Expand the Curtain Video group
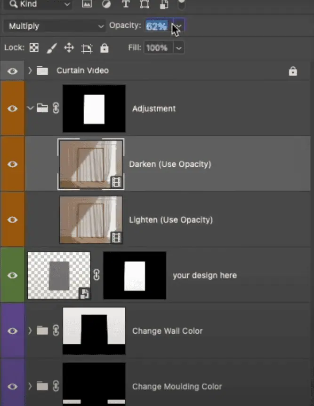Image resolution: width=314 pixels, height=406 pixels. click(30, 71)
